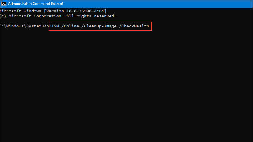Place cursor right after /CheckHealth
The height and width of the screenshot is (142, 253).
pos(149,26)
